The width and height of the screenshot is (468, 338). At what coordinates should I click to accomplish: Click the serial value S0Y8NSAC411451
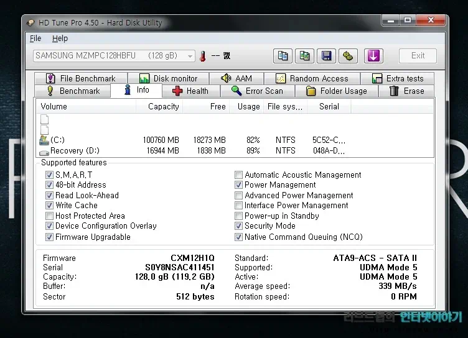coord(180,267)
